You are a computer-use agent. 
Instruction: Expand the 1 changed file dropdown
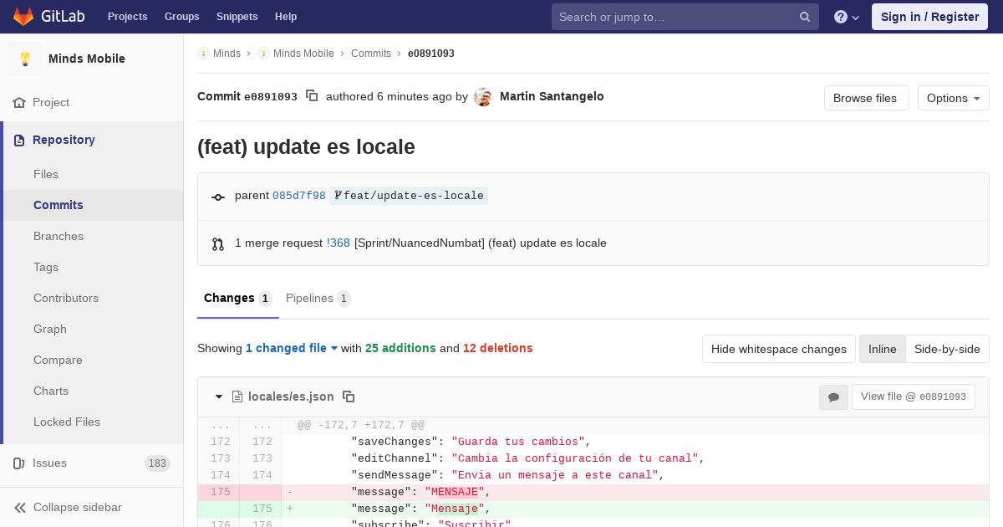(x=292, y=348)
